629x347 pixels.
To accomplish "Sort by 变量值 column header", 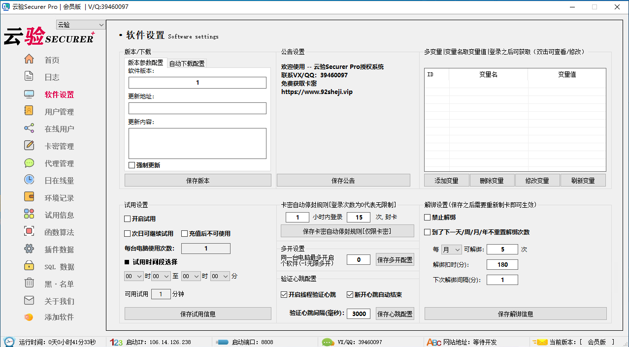I will [567, 74].
